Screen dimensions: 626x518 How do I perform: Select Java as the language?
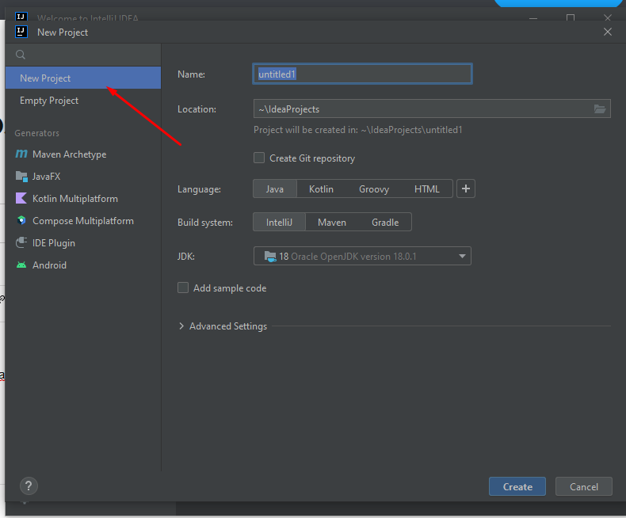click(x=275, y=189)
